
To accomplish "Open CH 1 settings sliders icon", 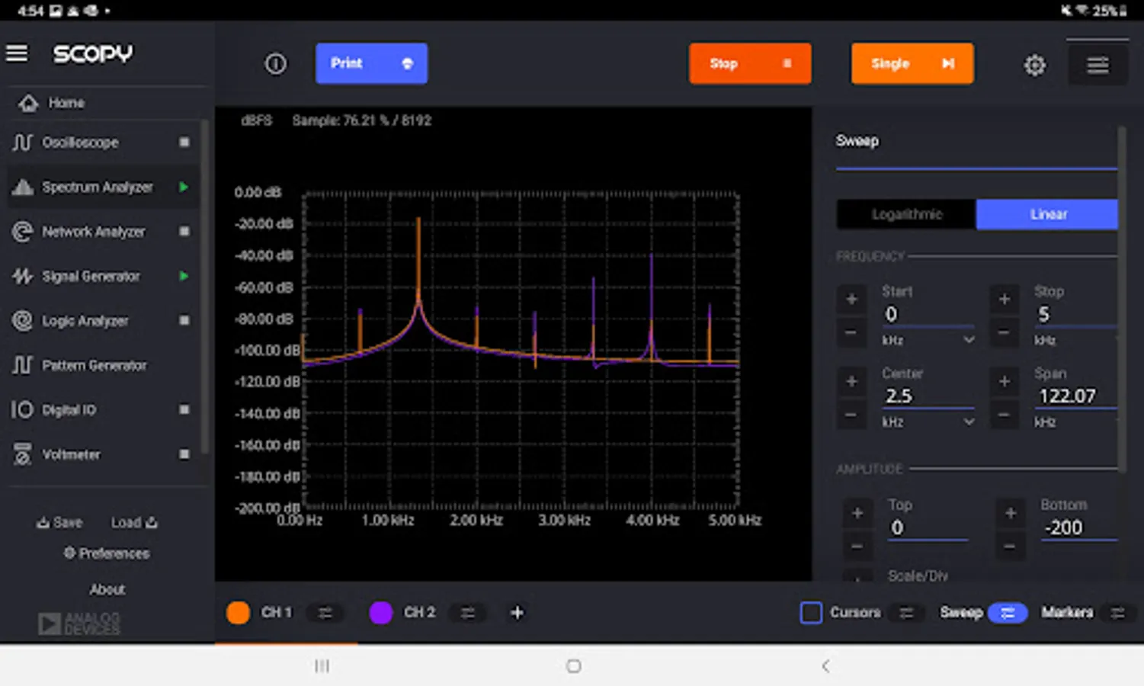I will coord(325,613).
